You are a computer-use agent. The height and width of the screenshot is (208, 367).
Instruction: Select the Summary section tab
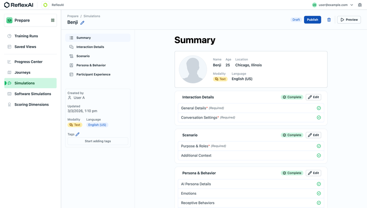pos(98,38)
